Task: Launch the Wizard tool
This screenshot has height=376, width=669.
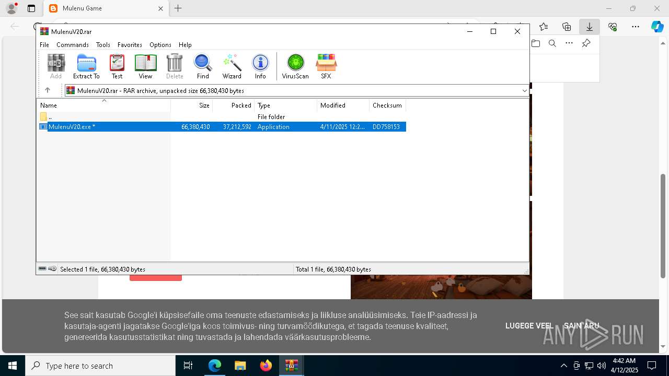Action: pyautogui.click(x=232, y=66)
